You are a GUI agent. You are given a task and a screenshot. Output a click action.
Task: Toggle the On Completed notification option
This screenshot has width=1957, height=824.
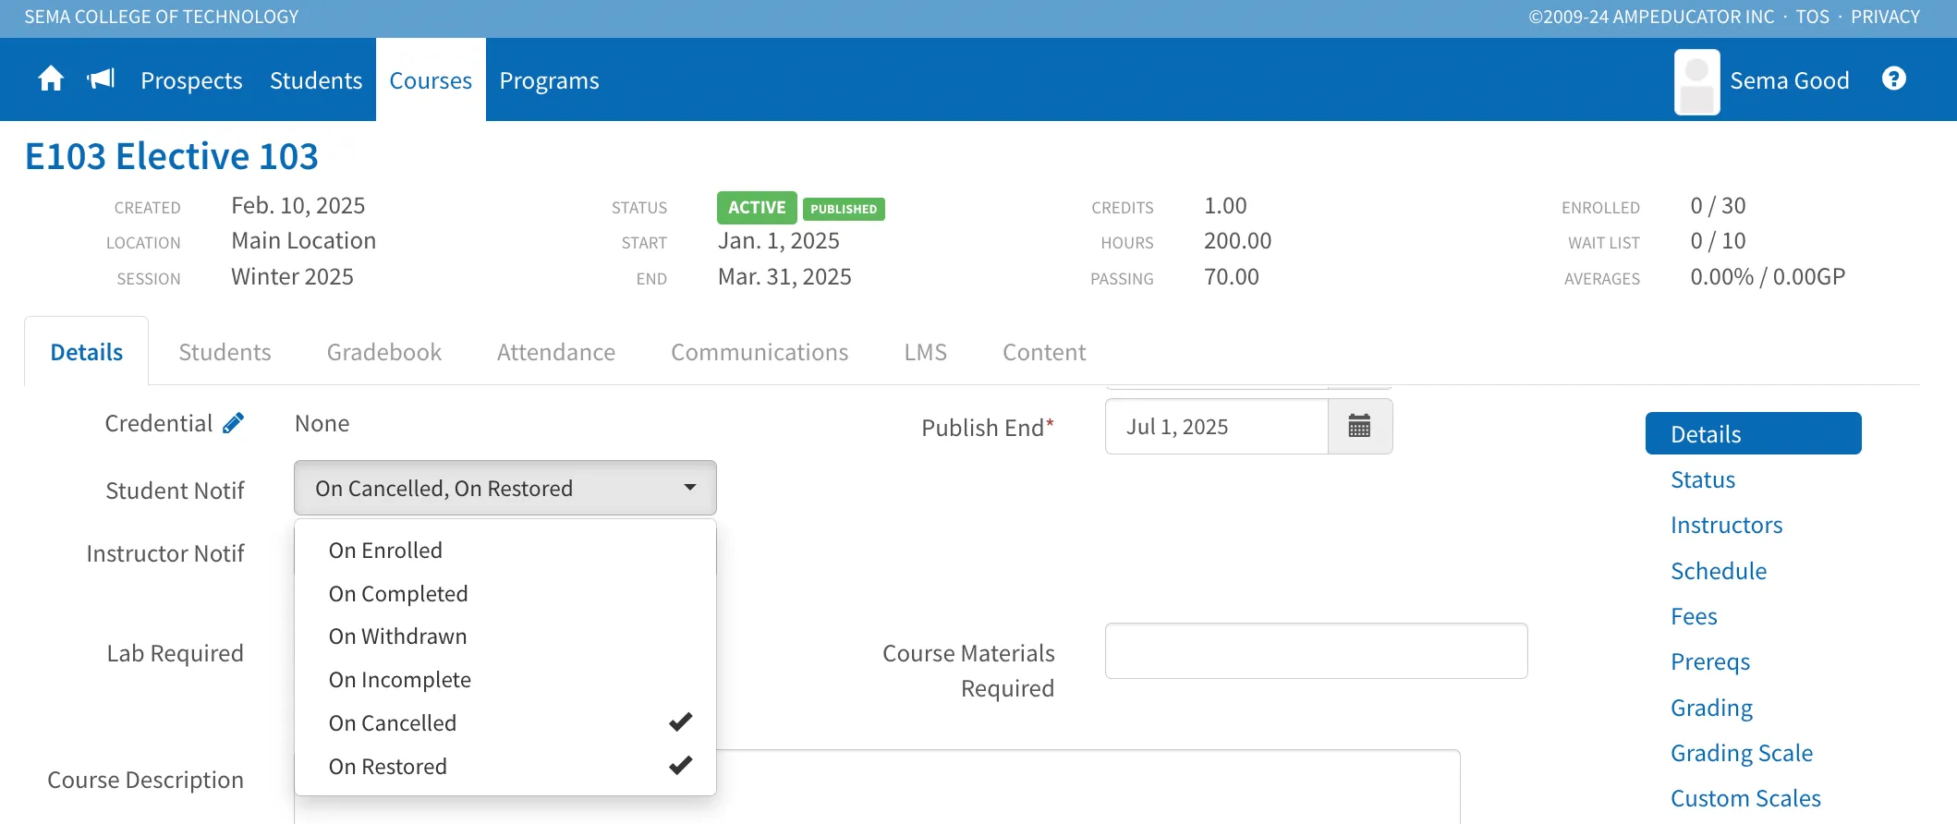click(x=505, y=594)
